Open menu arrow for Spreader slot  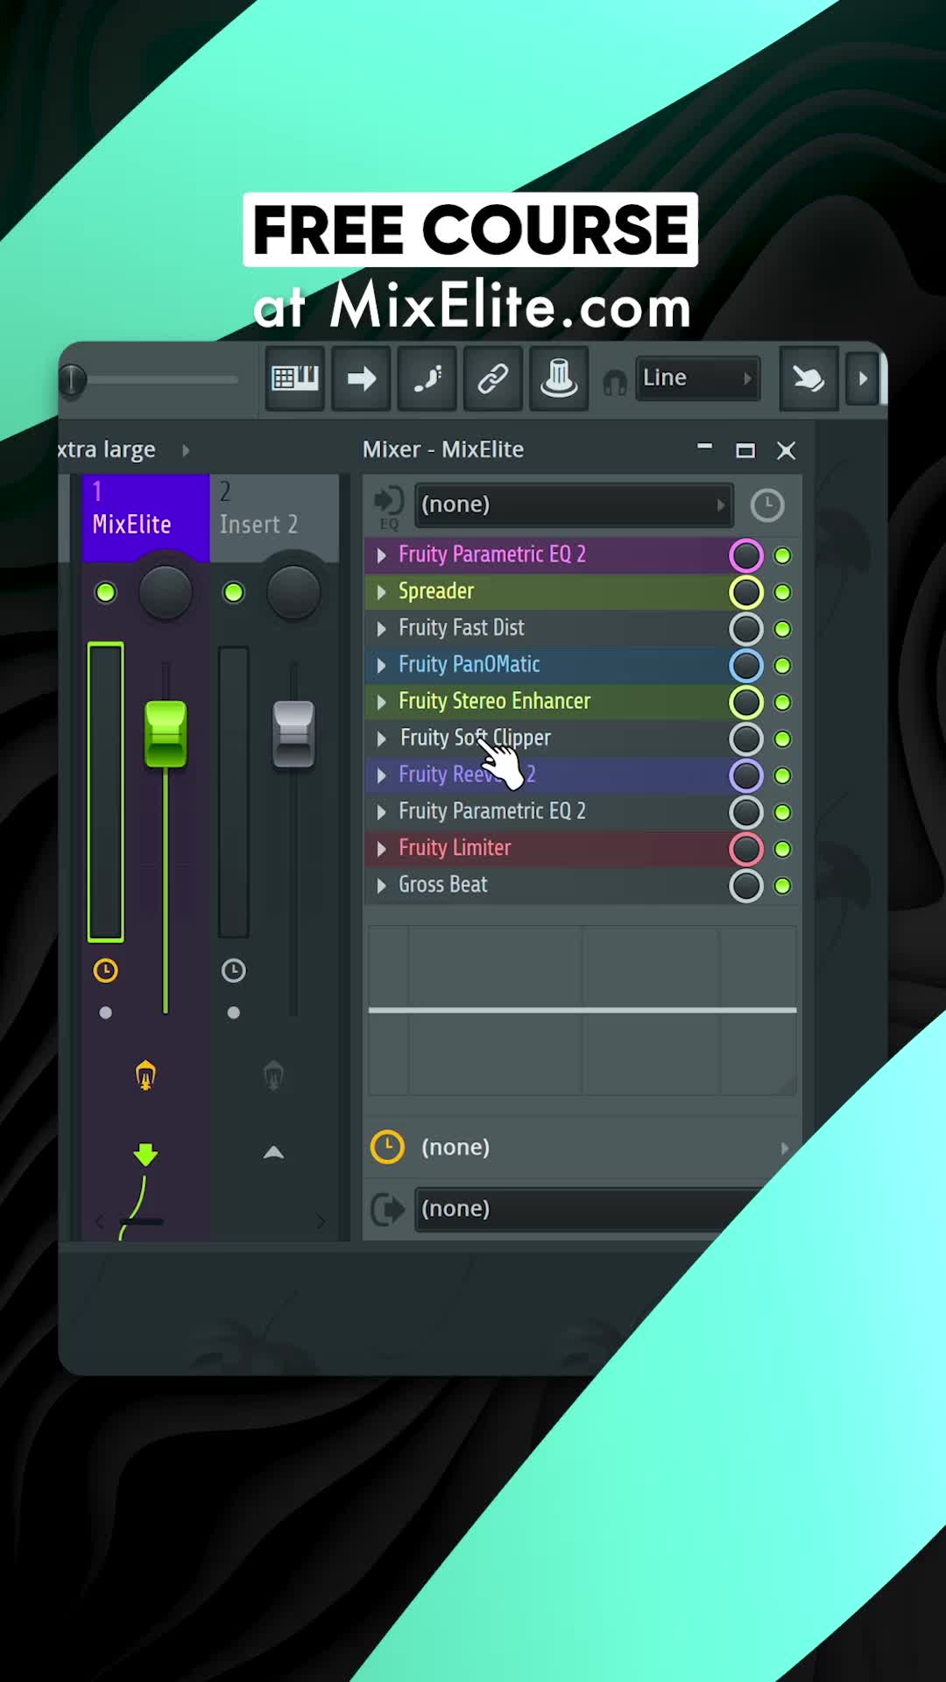click(x=381, y=592)
